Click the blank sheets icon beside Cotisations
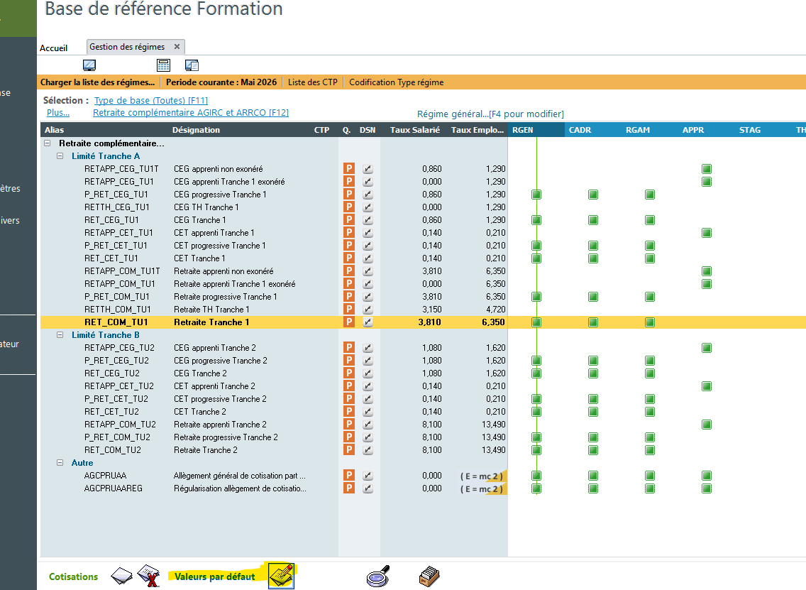The height and width of the screenshot is (590, 806). click(122, 576)
